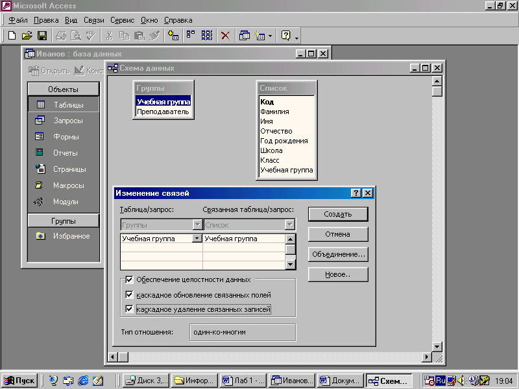Viewport: 519px width, 389px height.
Task: Open the Правка menu
Action: pos(46,20)
